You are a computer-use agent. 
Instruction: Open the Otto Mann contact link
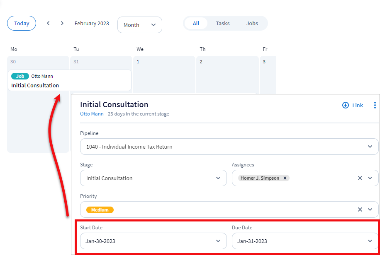pos(92,114)
